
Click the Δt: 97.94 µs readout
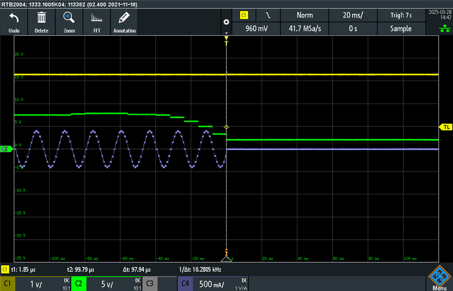coord(137,270)
